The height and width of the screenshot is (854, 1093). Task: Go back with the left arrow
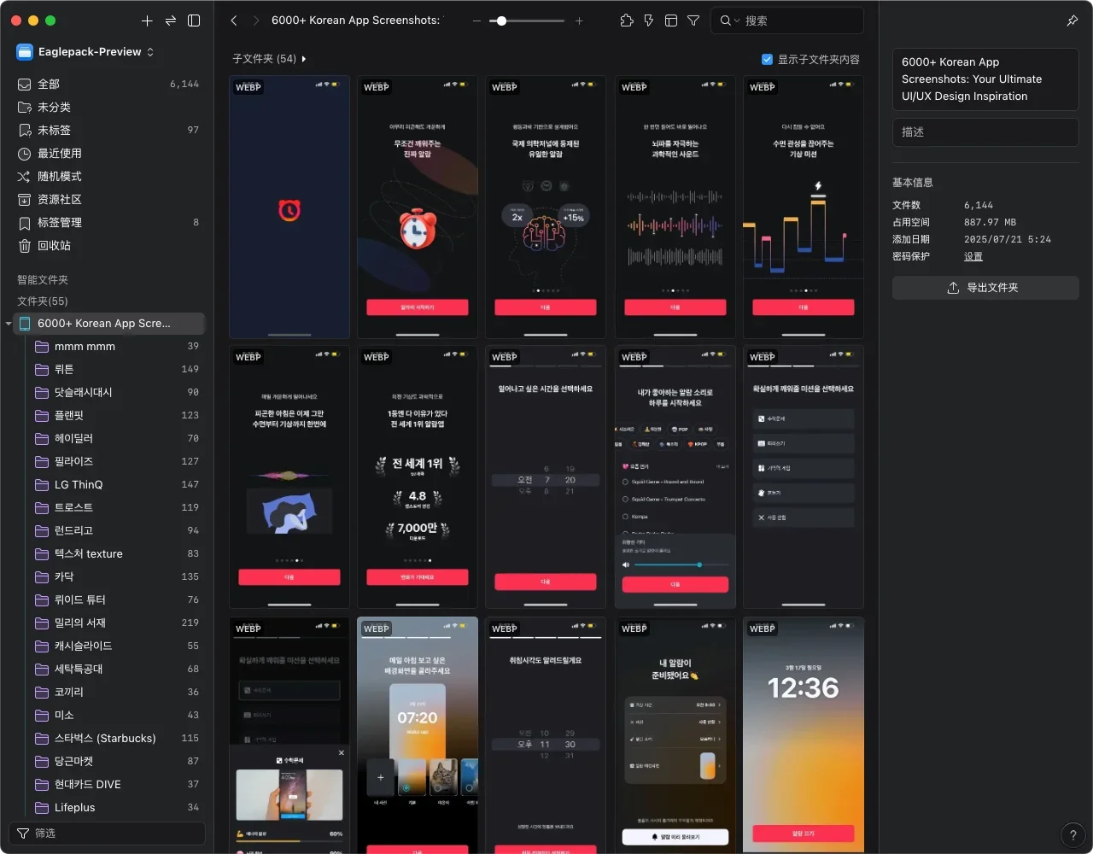(234, 20)
